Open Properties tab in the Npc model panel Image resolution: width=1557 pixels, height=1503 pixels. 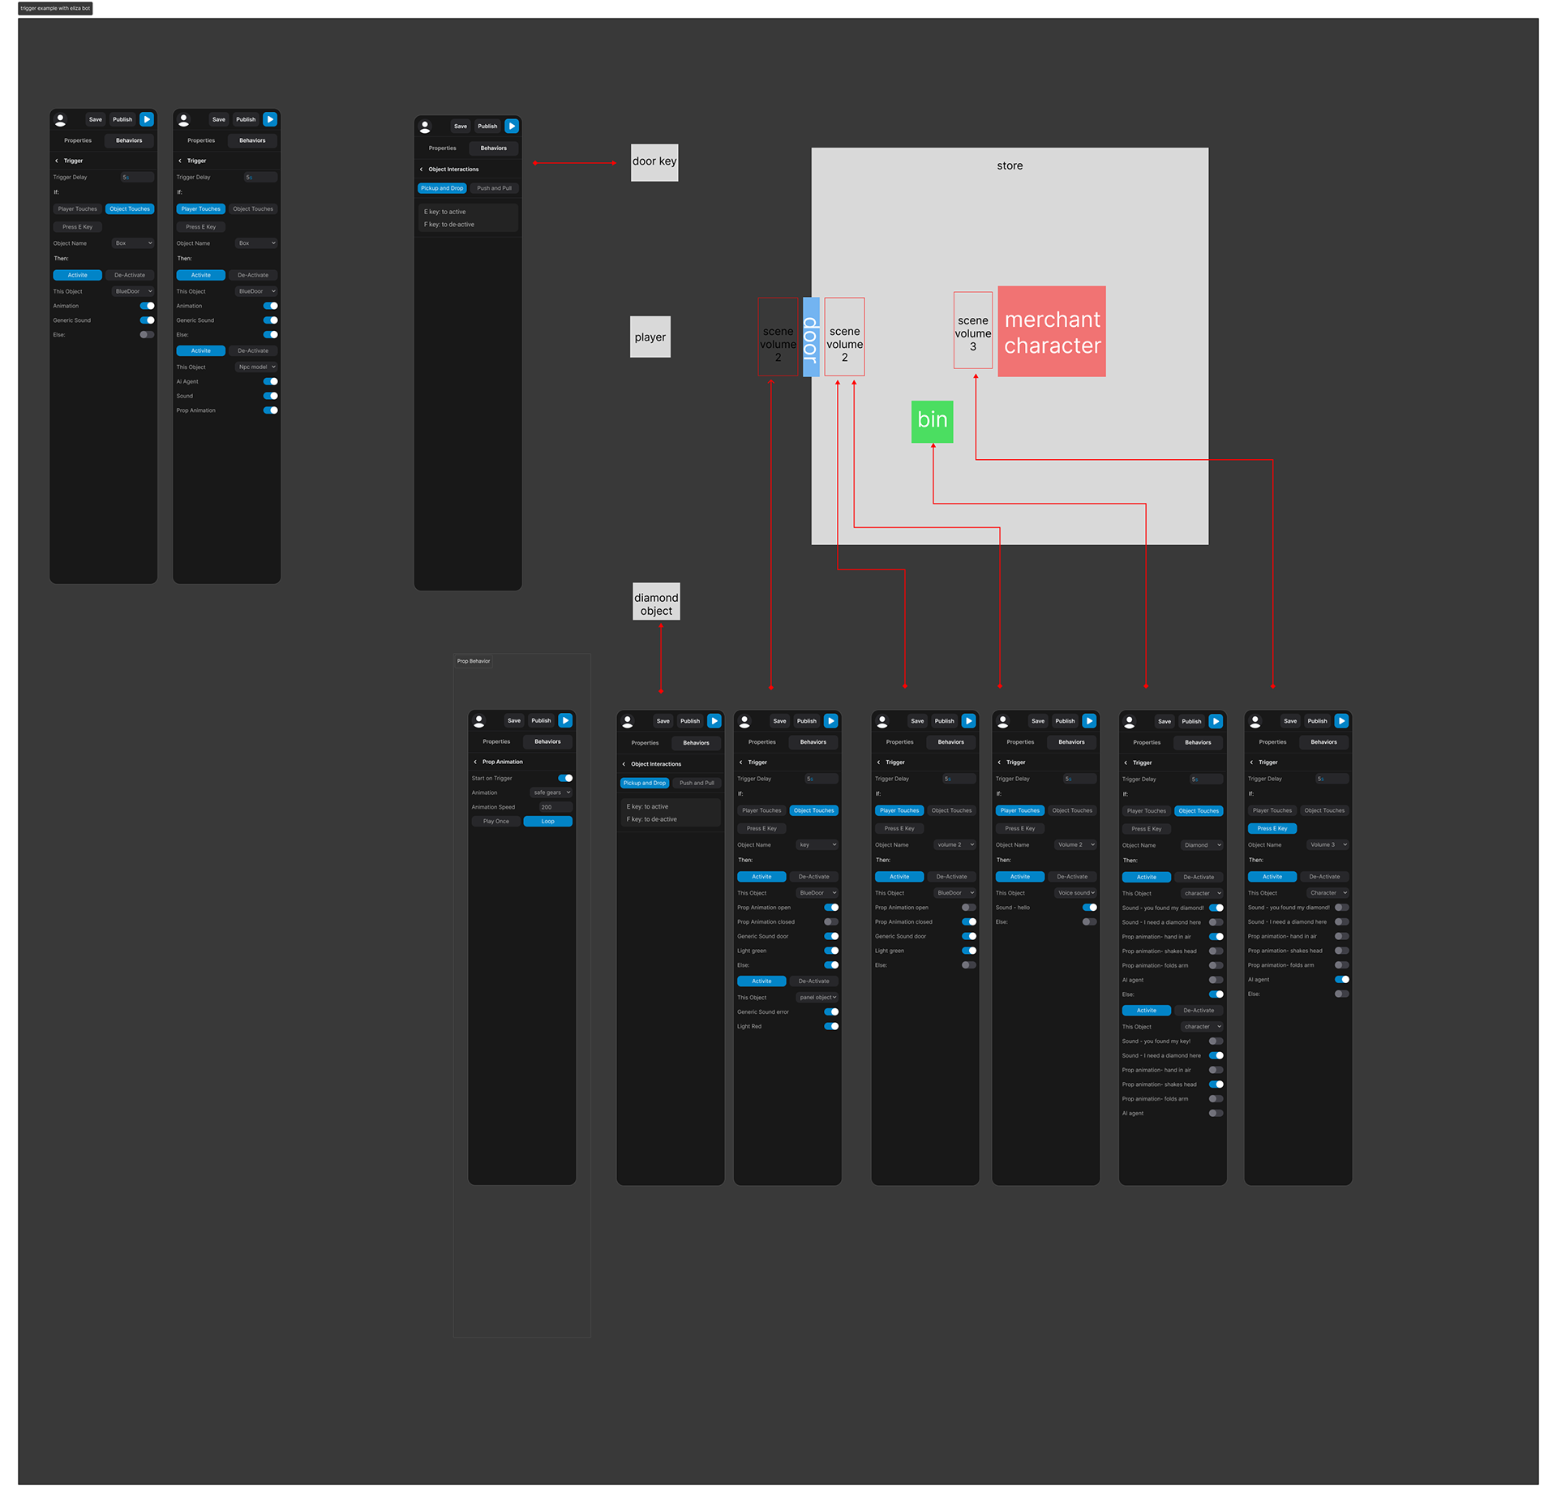tap(201, 140)
